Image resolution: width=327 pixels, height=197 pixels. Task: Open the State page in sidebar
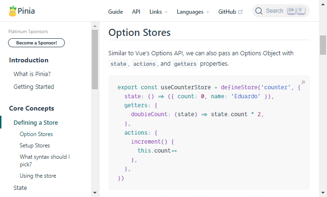click(x=20, y=188)
